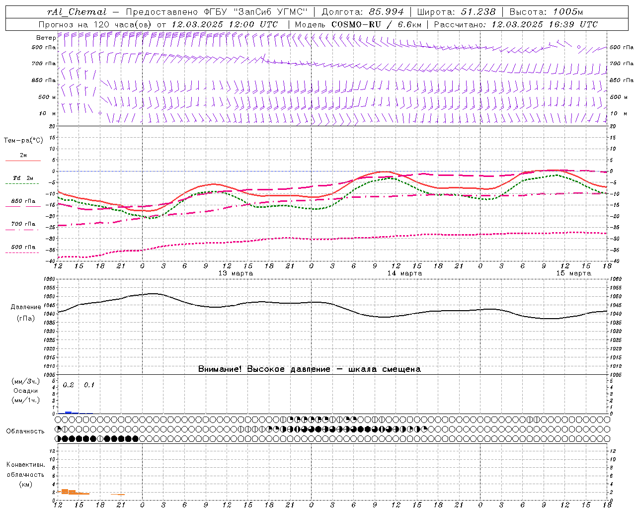The image size is (636, 509).
Task: Click the elevation text "Высота: 1005м"
Action: click(546, 12)
